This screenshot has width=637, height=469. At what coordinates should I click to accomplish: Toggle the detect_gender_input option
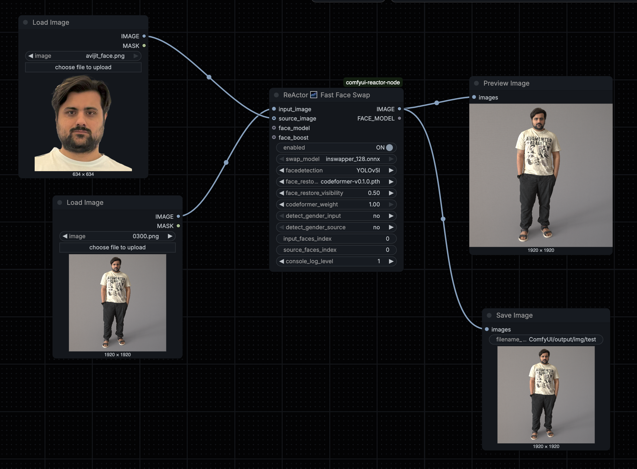click(x=336, y=216)
